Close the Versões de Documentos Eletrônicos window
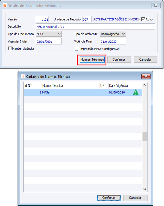Screen dimensions: 164x206 [156, 5]
